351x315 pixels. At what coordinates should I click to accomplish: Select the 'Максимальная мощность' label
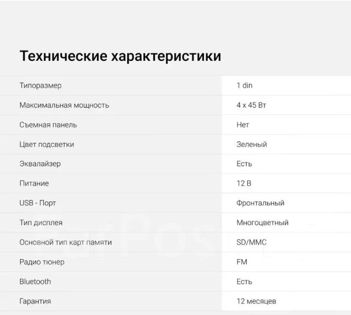64,105
